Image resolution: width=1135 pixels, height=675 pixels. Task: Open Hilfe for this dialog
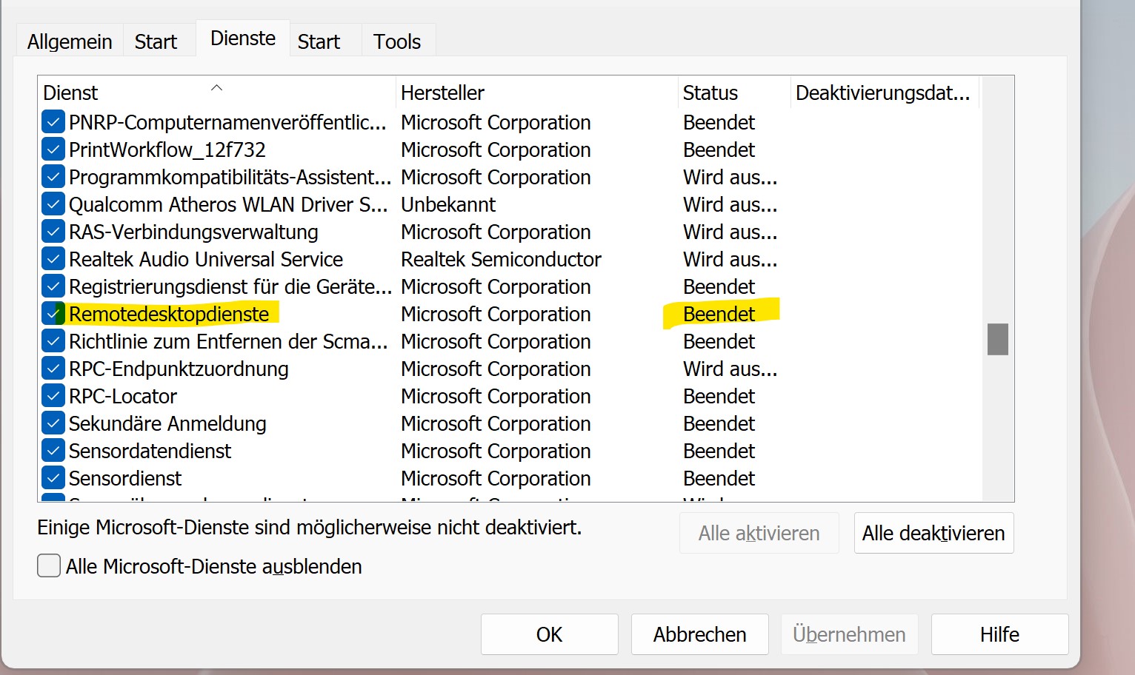[x=999, y=634]
